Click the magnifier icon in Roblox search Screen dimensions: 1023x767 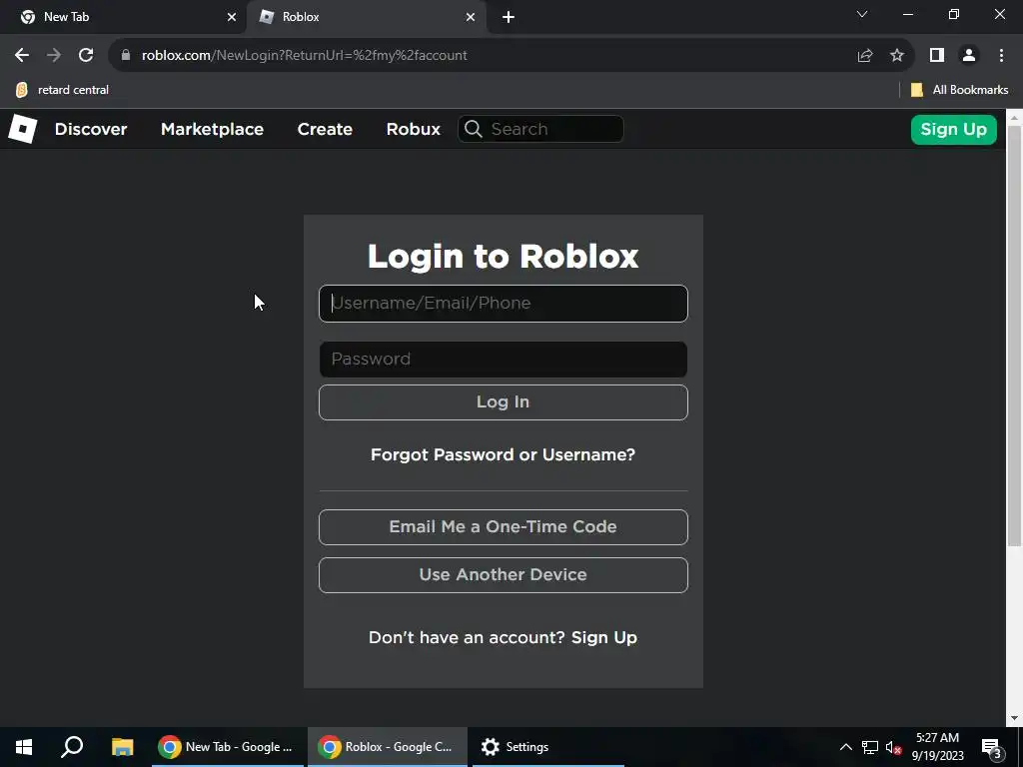click(x=474, y=129)
